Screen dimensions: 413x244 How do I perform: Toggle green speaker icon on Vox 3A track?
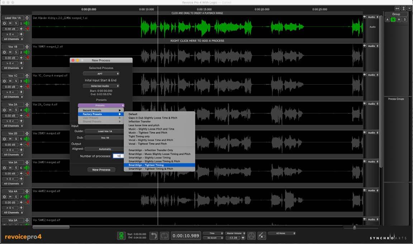tap(27, 168)
